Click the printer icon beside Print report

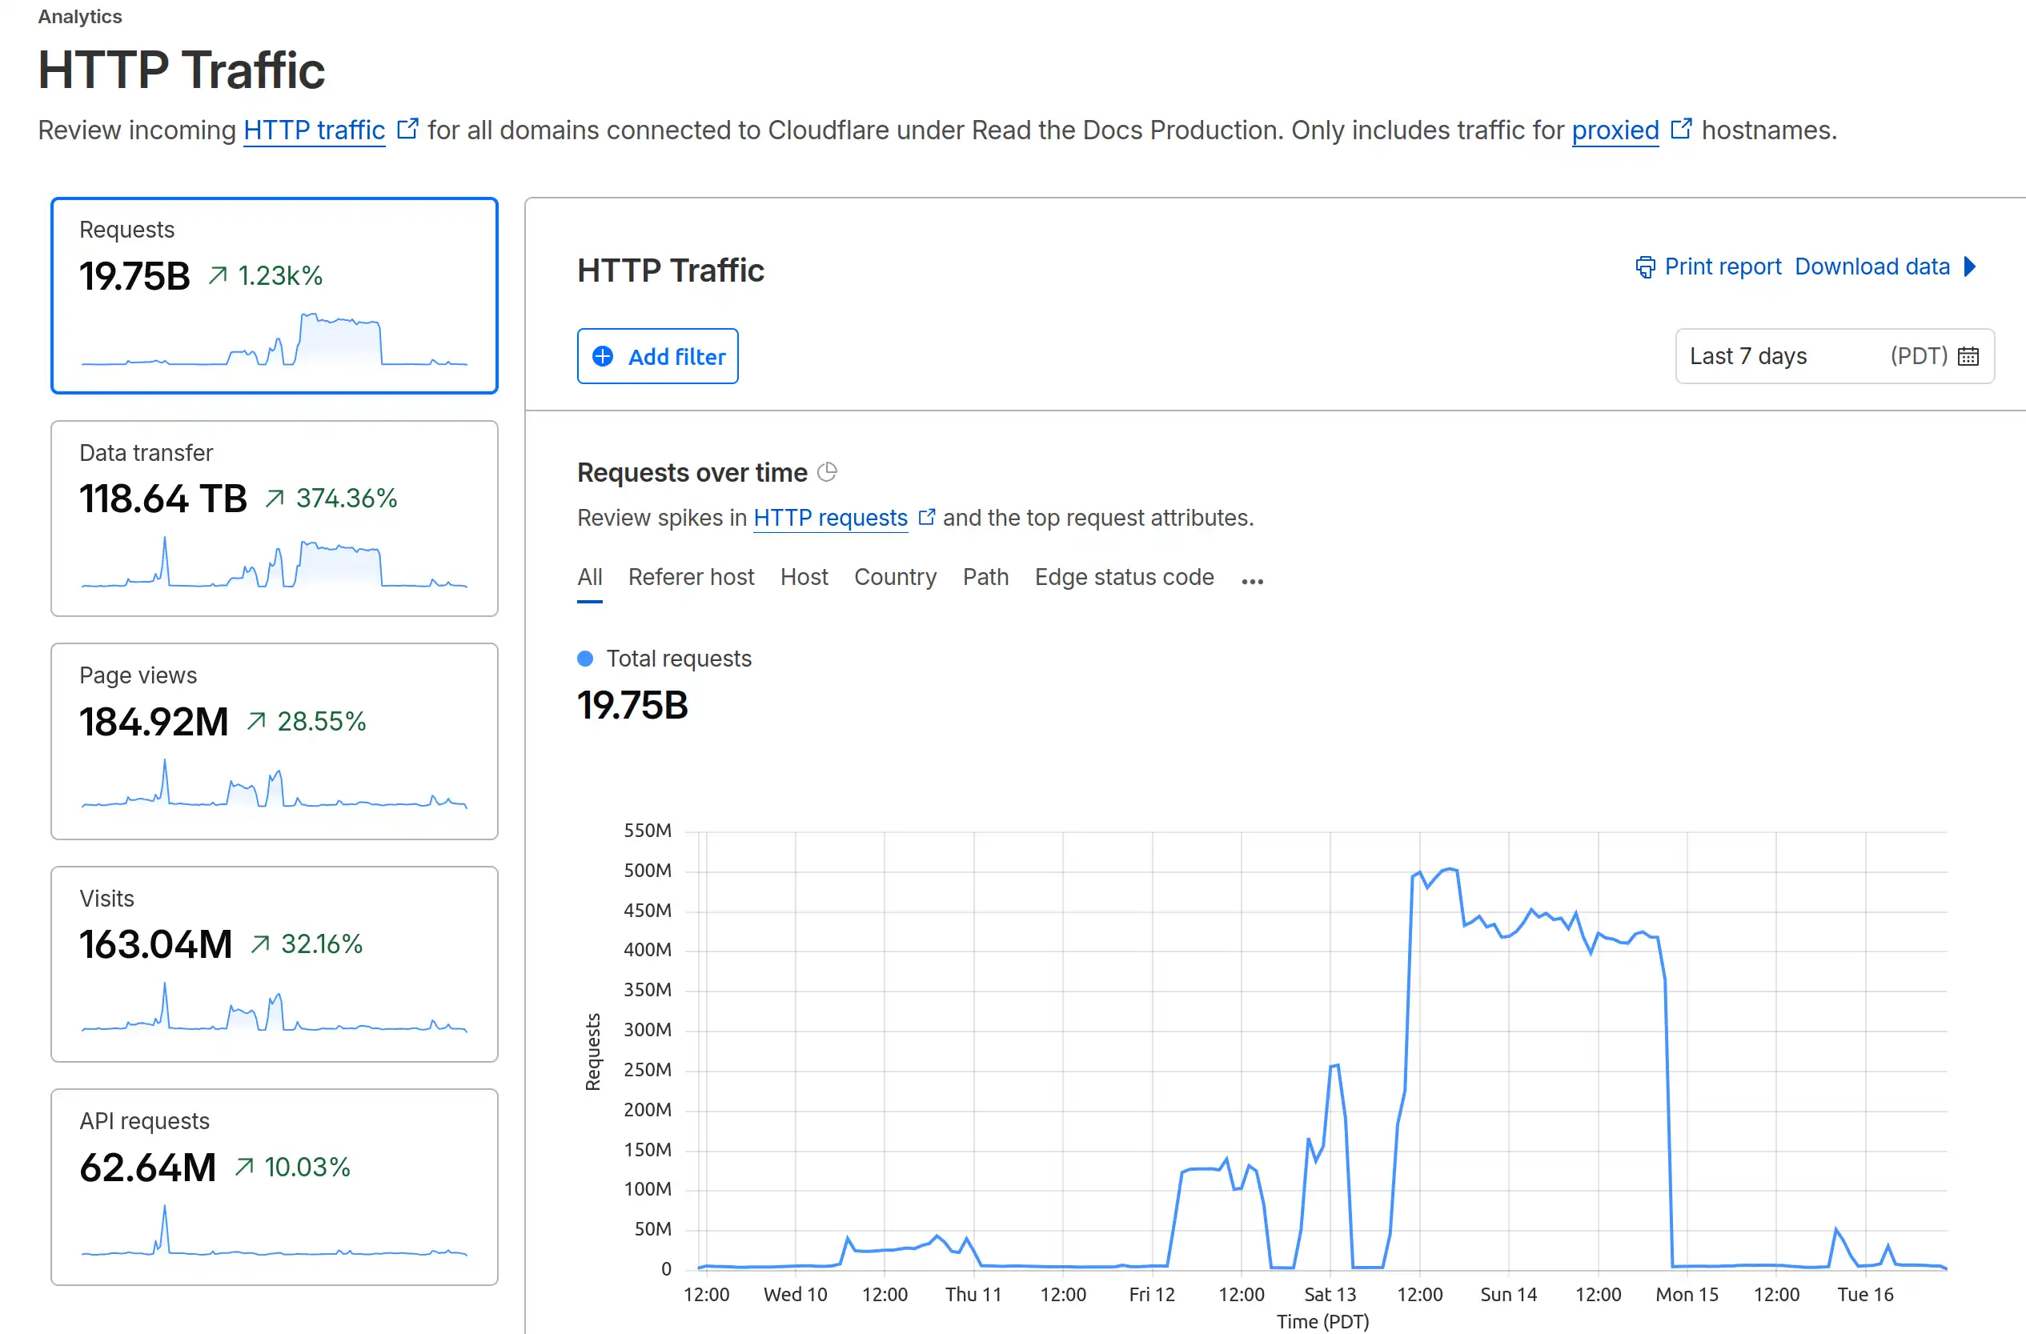[x=1645, y=267]
